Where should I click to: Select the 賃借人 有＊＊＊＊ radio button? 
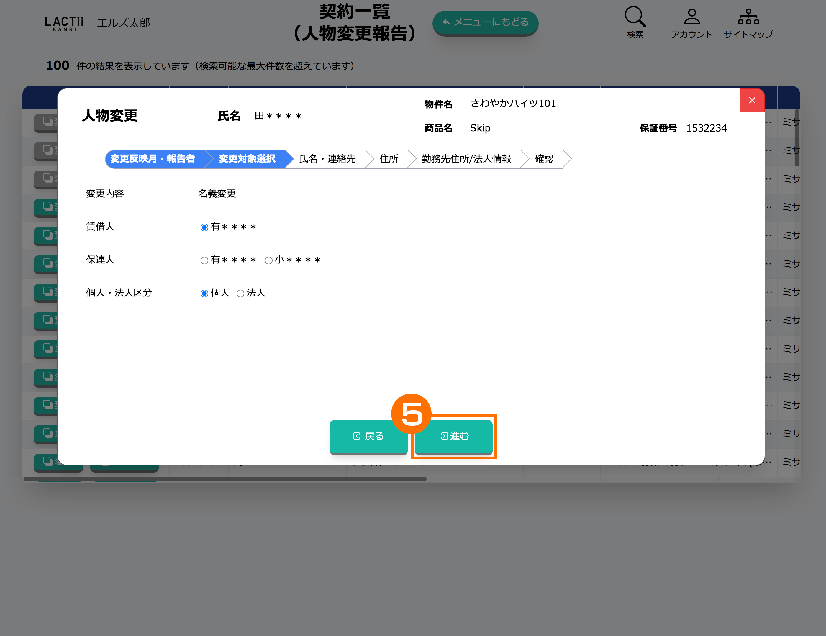204,227
